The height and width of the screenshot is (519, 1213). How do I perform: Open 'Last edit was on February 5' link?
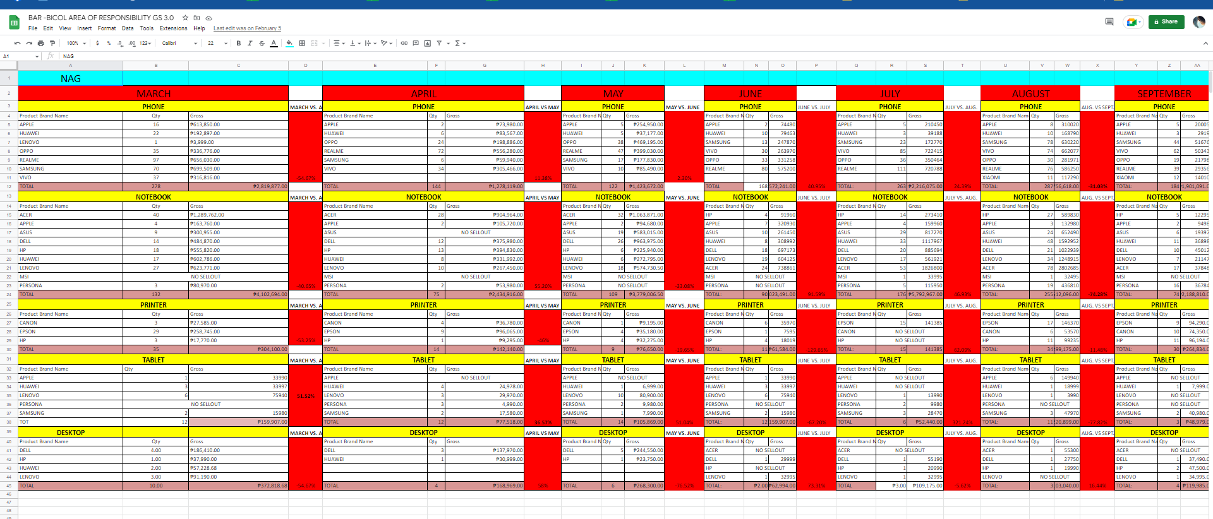[247, 28]
